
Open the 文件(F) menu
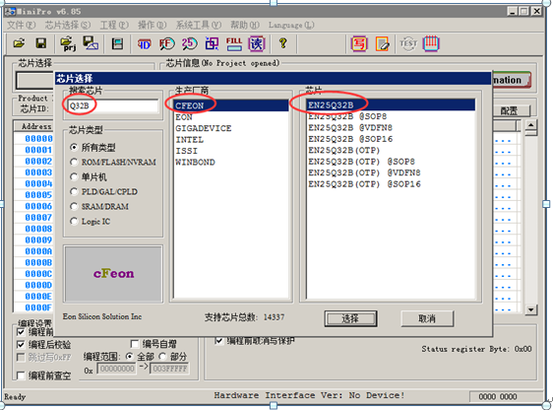tap(22, 25)
